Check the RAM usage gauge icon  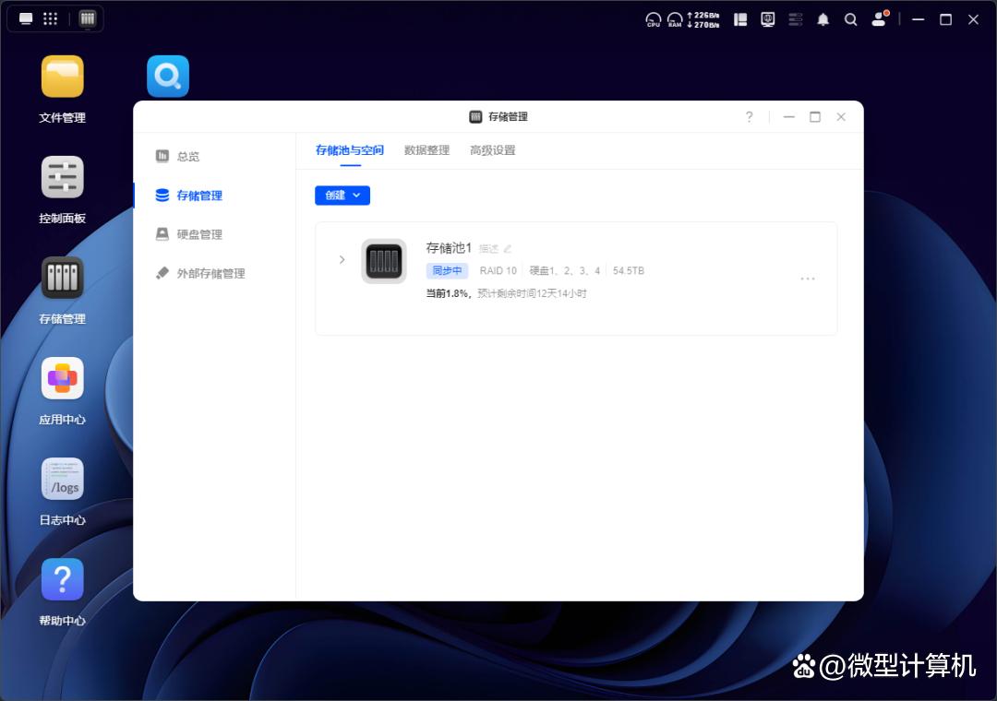tap(675, 19)
